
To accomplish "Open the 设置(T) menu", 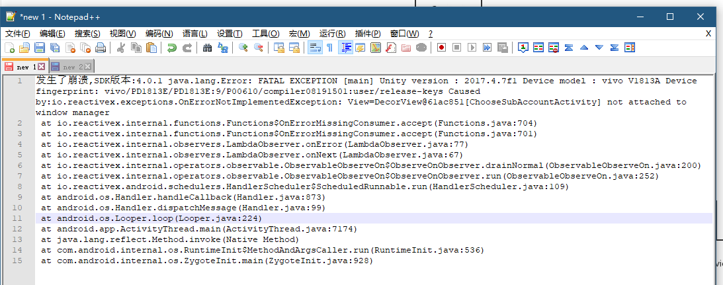I will point(230,34).
